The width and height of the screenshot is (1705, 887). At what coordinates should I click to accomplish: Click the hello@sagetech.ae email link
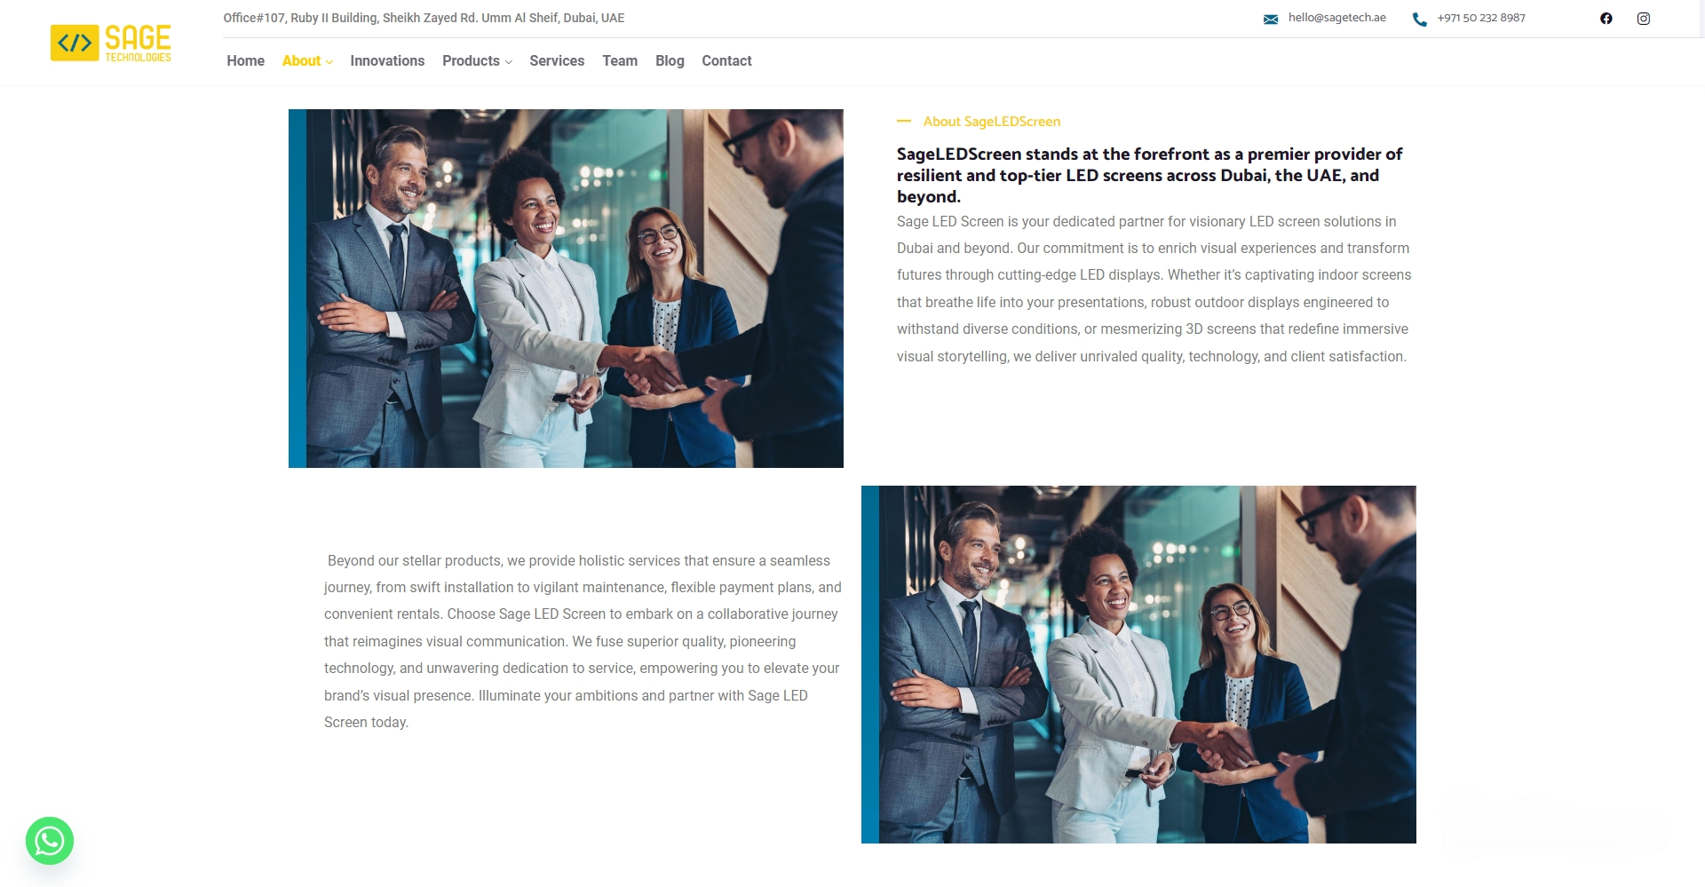[1336, 18]
